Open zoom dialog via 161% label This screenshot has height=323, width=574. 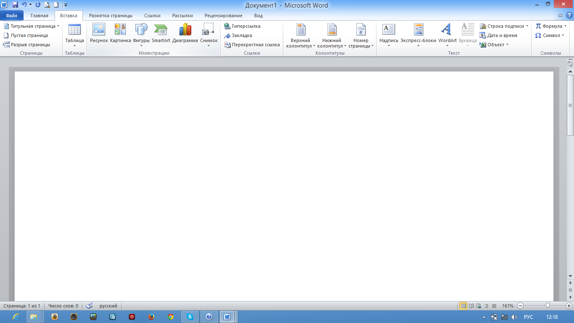[x=508, y=306]
